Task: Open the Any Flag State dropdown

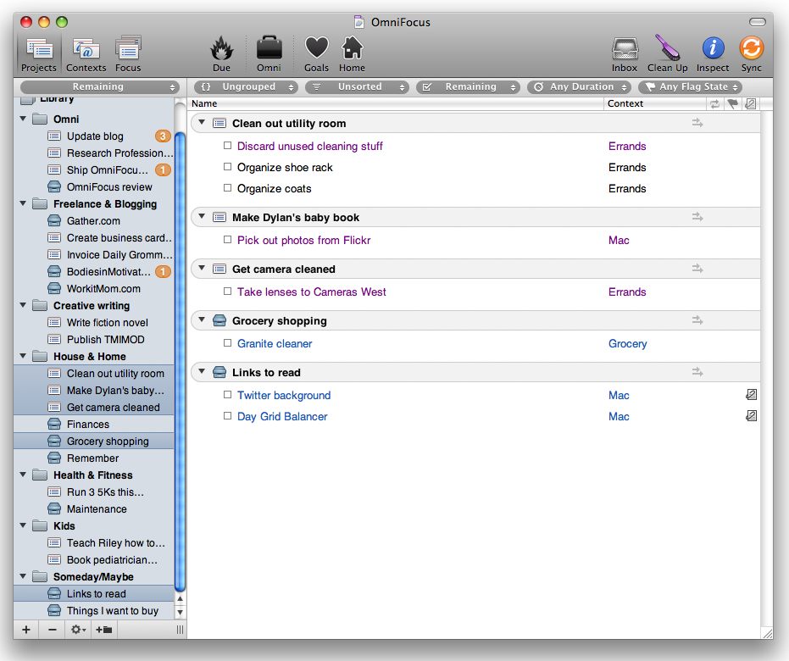Action: coord(691,87)
